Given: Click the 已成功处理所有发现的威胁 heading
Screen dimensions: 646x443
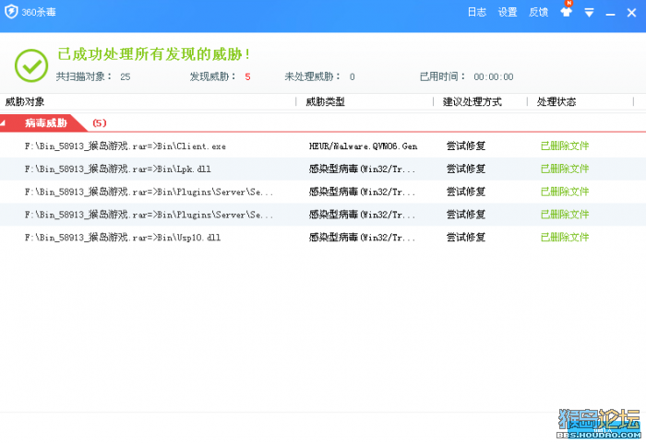Looking at the screenshot, I should point(153,54).
